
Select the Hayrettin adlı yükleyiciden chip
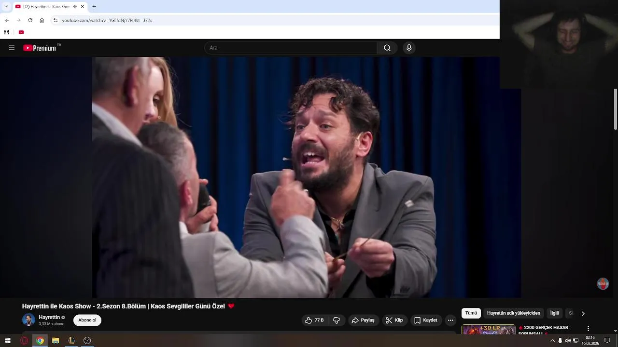pyautogui.click(x=514, y=313)
